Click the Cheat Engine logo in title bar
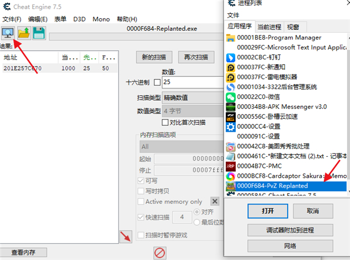 (6, 6)
